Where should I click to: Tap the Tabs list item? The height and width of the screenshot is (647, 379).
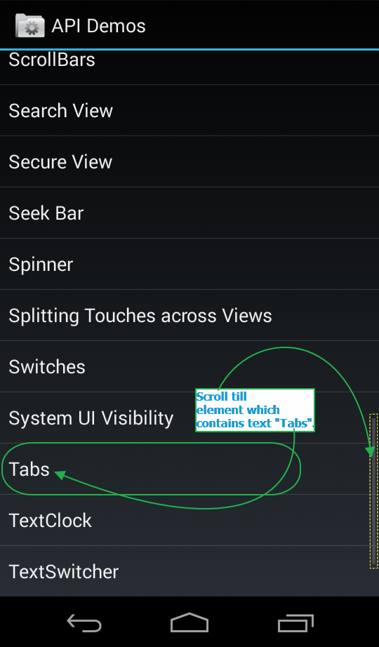[189, 469]
